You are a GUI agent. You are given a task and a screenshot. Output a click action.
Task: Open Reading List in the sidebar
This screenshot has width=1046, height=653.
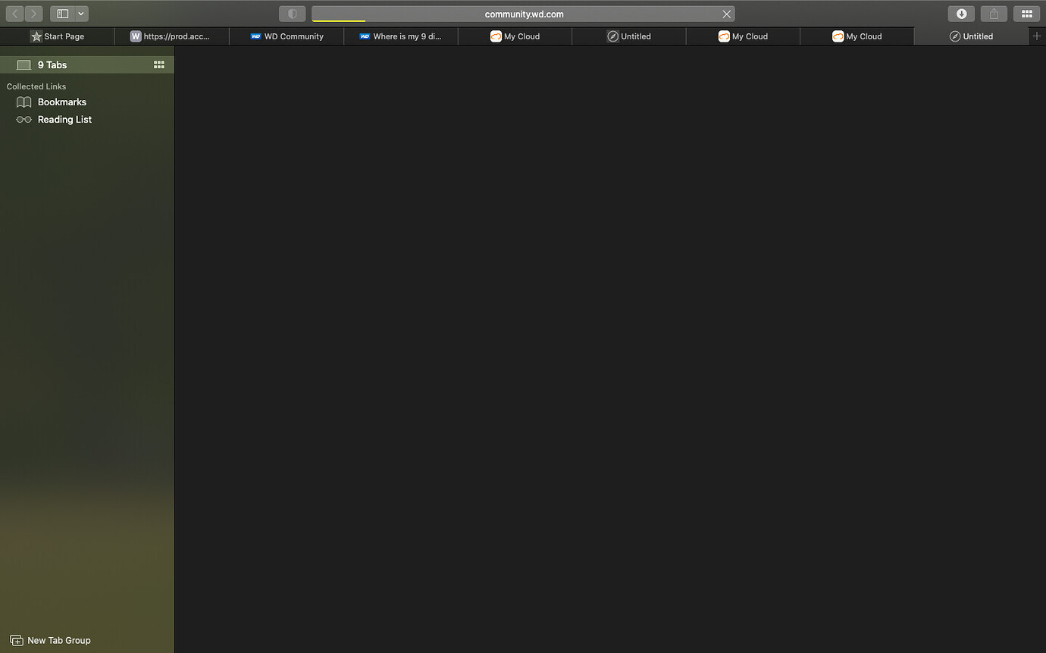(x=64, y=119)
